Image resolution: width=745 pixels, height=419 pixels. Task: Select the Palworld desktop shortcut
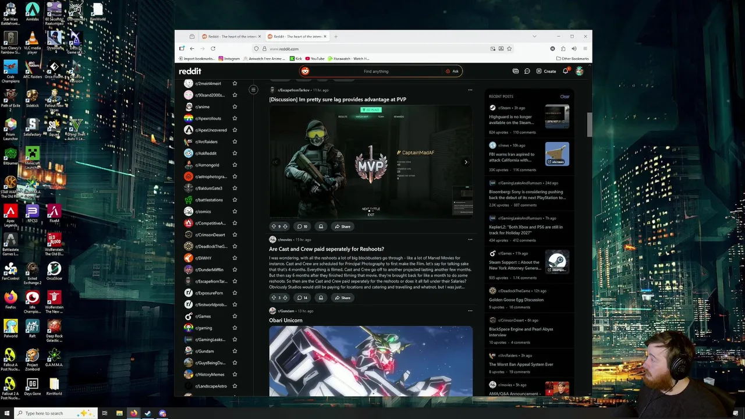click(x=10, y=329)
